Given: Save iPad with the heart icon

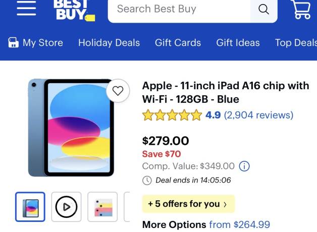Looking at the screenshot, I should pos(118,91).
